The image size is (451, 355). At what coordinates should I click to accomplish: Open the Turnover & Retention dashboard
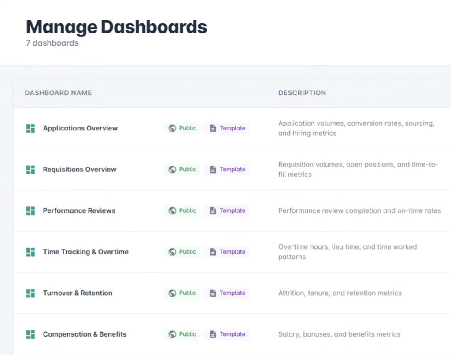[78, 293]
